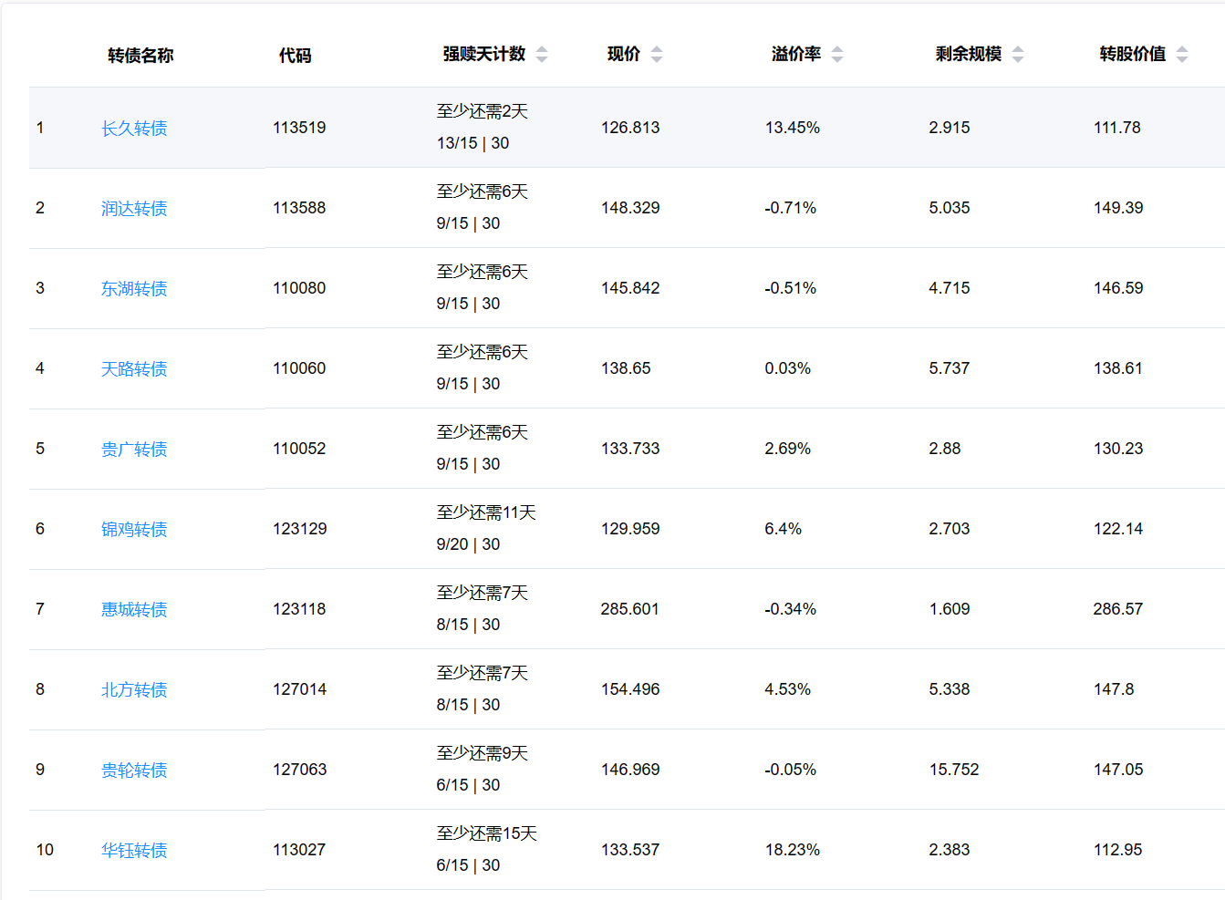Viewport: 1225px width, 900px height.
Task: Click the 代码 column header
Action: coord(295,56)
